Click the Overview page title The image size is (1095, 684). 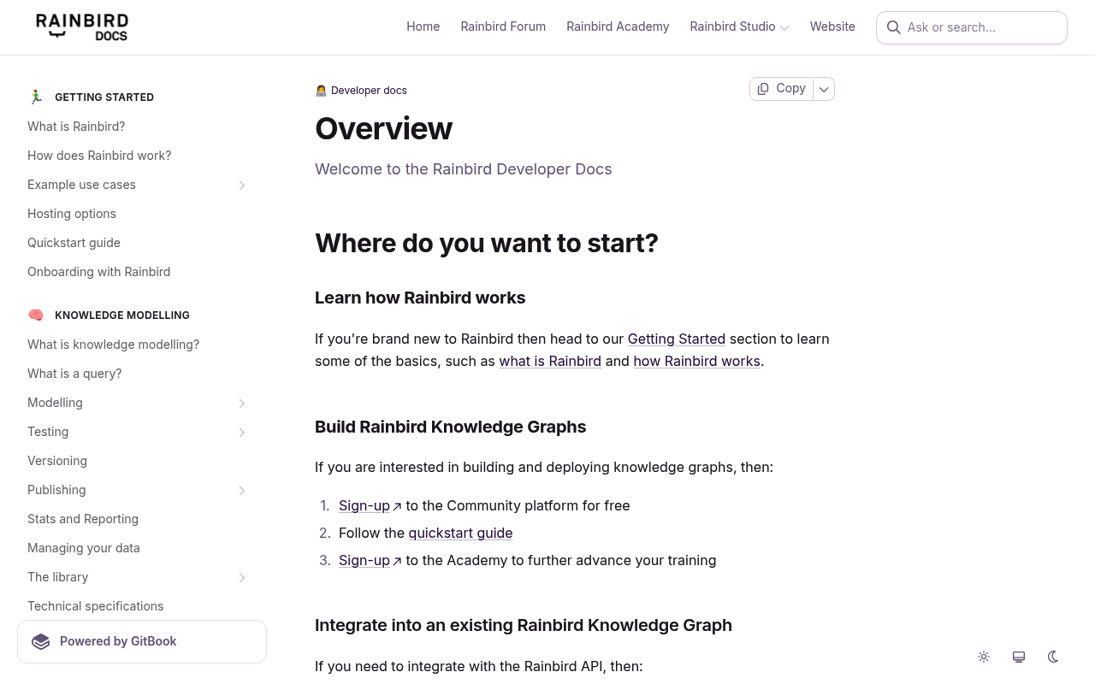383,128
